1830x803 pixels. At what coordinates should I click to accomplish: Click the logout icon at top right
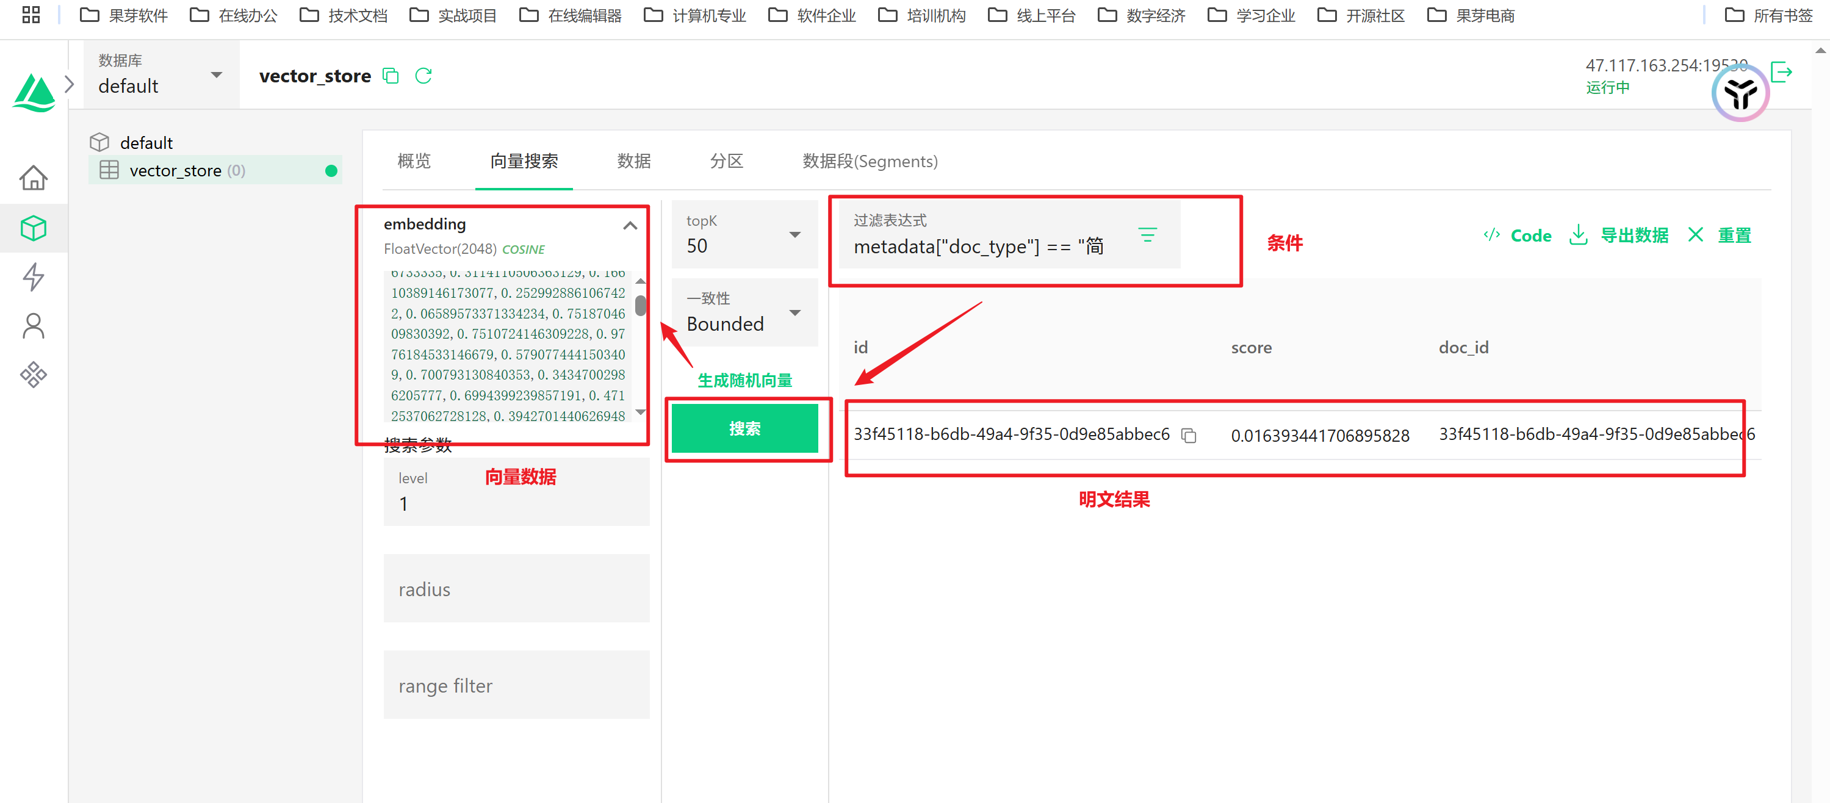pos(1781,72)
